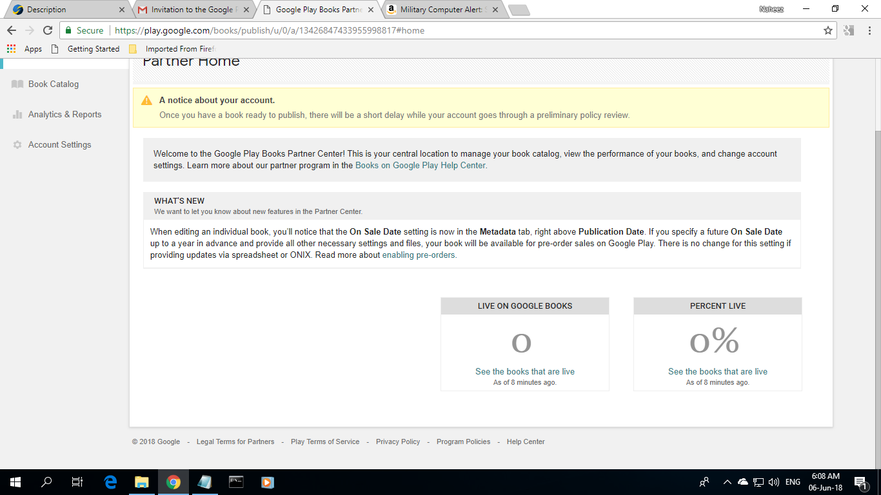Open the Windows Start menu
Screen dimensions: 881x495
click(15, 481)
